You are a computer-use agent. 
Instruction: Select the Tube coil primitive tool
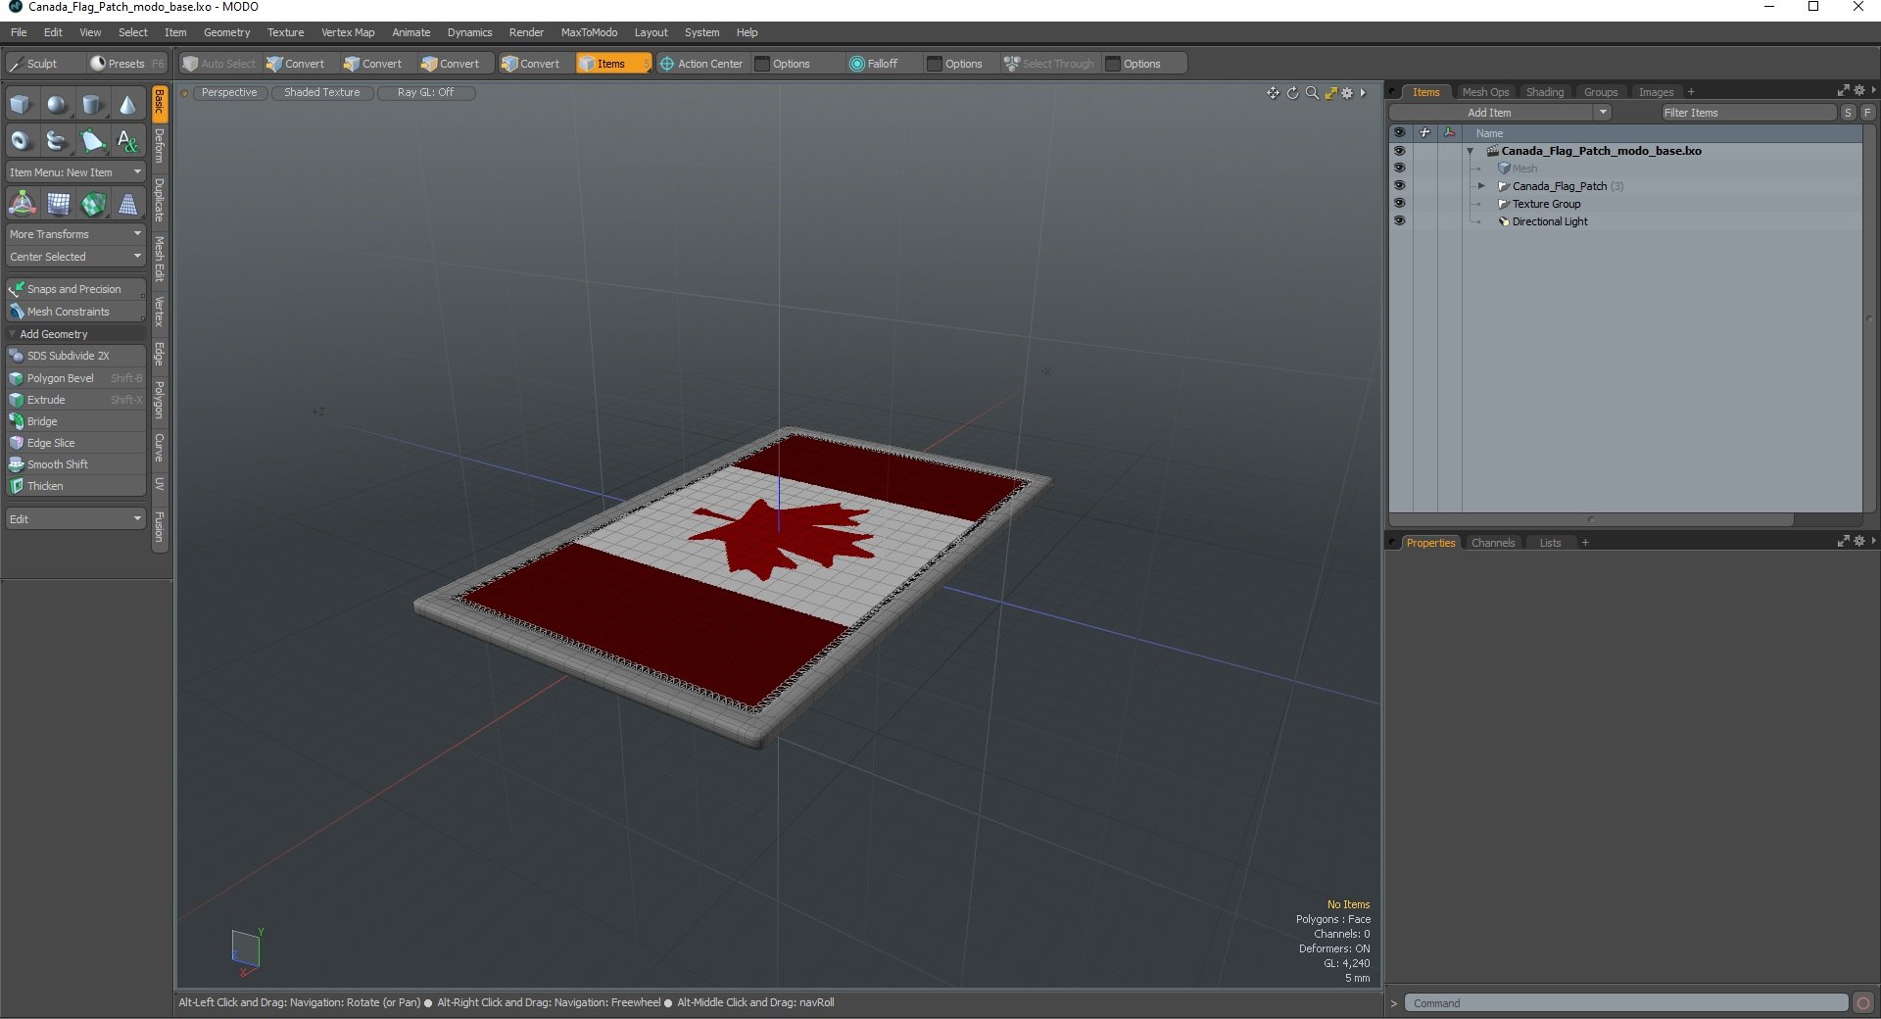click(x=57, y=141)
